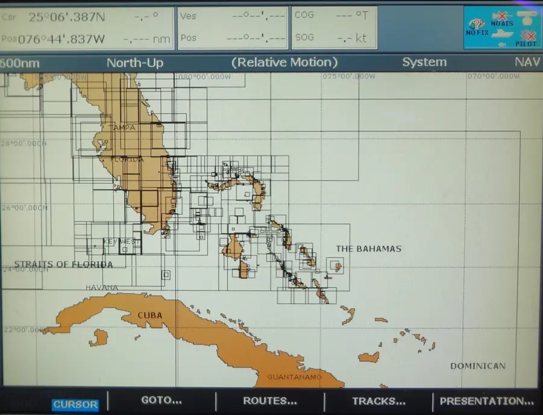This screenshot has width=543, height=415.
Task: Click the NO AIS warning icon
Action: coord(501,16)
